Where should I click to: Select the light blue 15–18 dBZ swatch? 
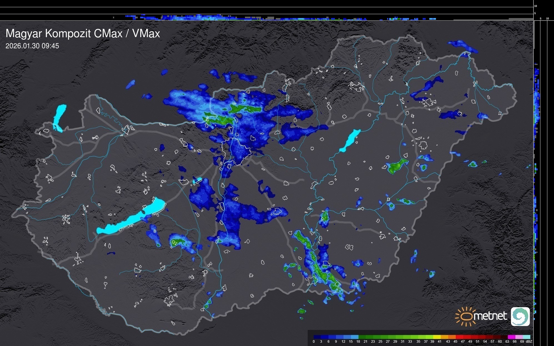pos(355,337)
